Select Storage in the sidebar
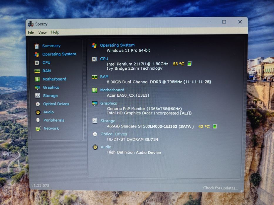 [50, 96]
